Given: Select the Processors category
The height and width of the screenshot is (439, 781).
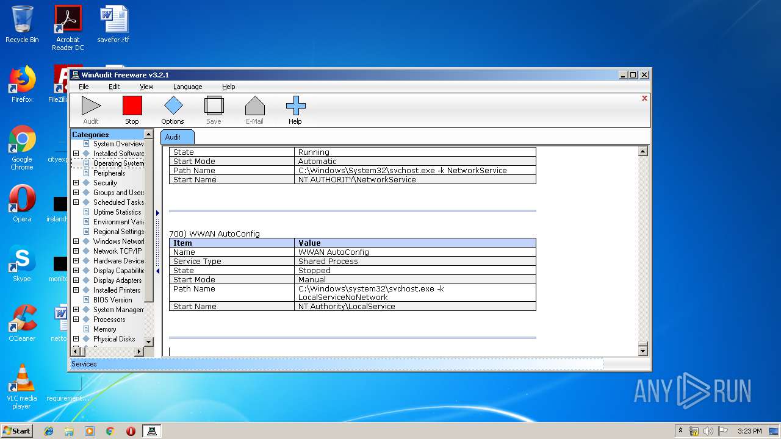Looking at the screenshot, I should pos(109,319).
